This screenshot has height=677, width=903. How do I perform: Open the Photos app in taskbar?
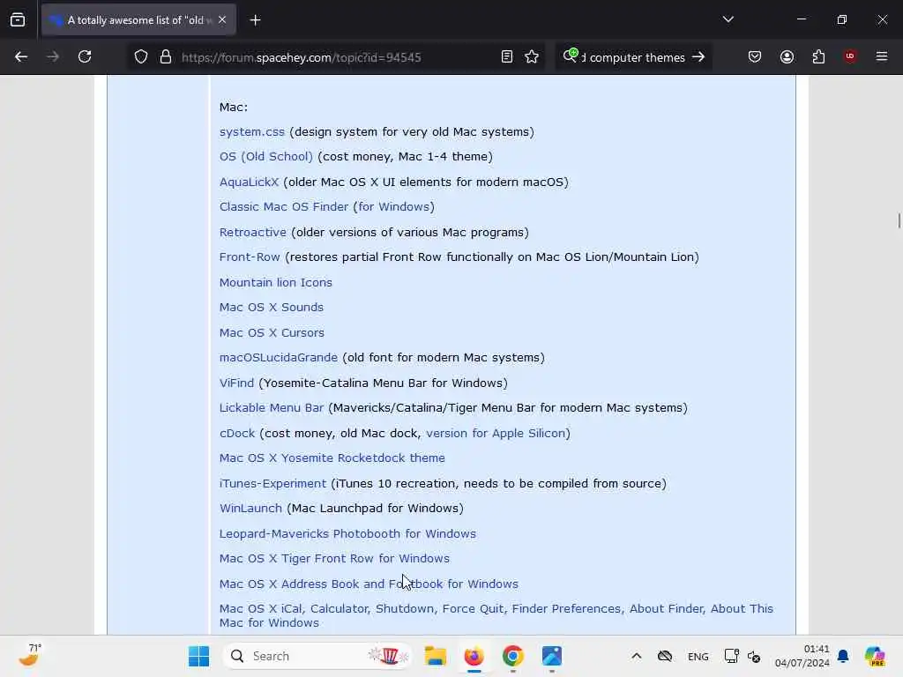[x=551, y=656]
